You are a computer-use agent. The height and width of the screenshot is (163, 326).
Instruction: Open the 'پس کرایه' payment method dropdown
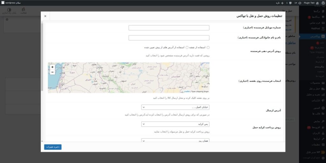pyautogui.click(x=175, y=124)
